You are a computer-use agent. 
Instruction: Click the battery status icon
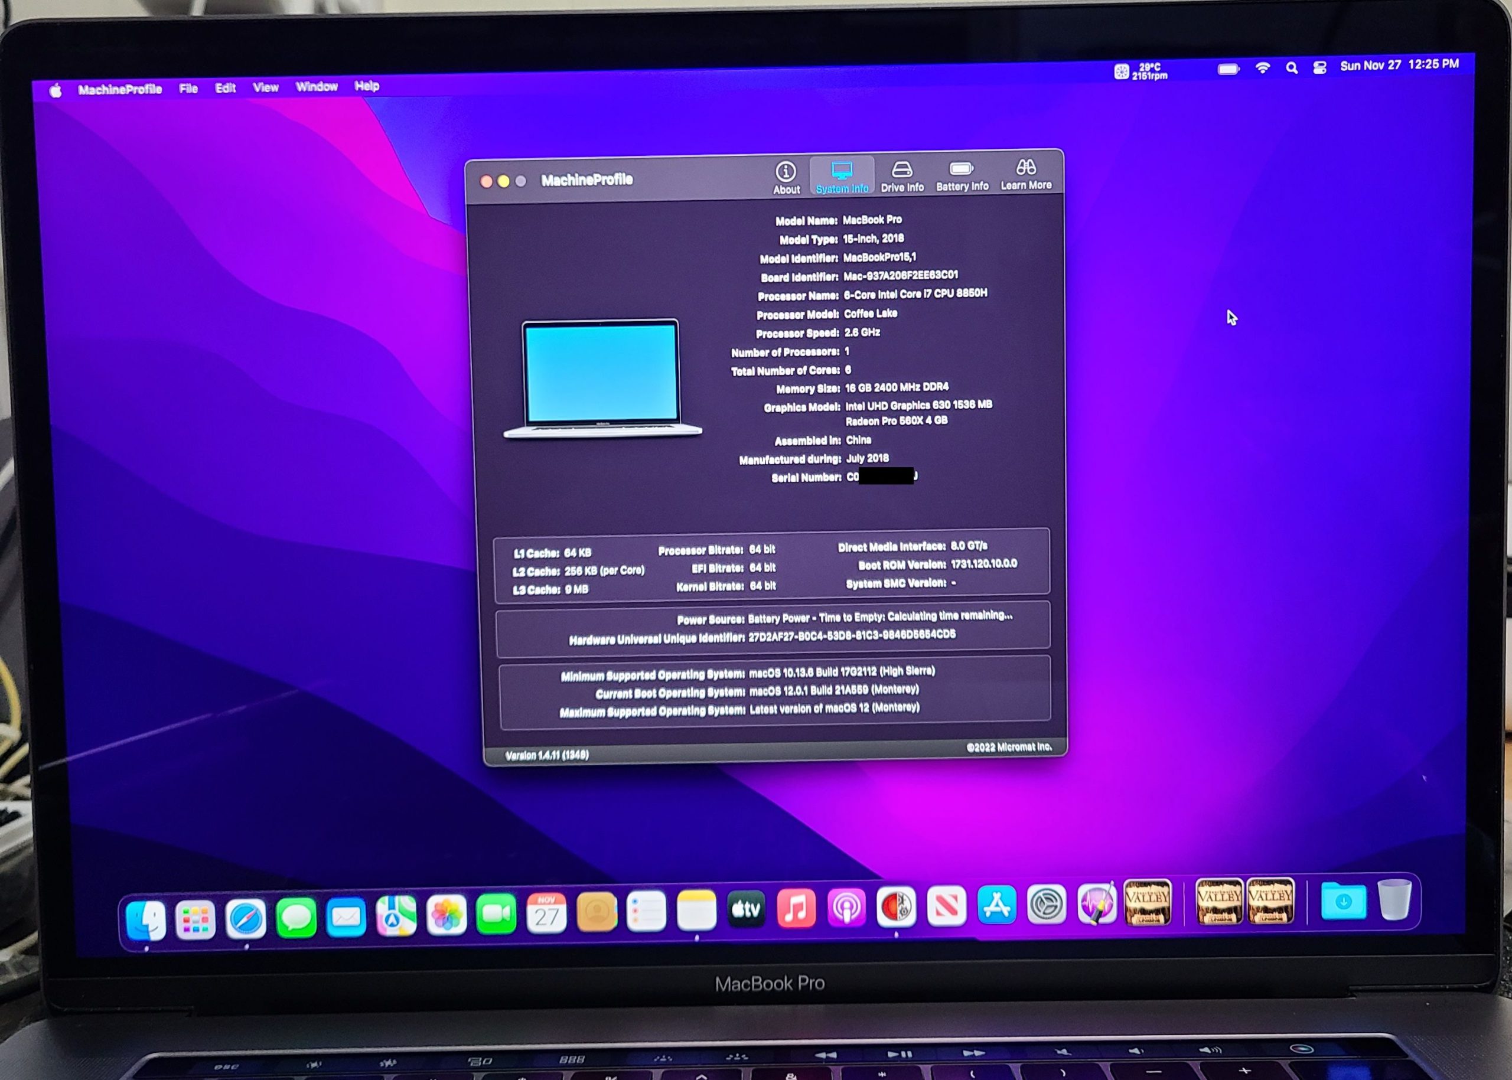coord(1228,69)
